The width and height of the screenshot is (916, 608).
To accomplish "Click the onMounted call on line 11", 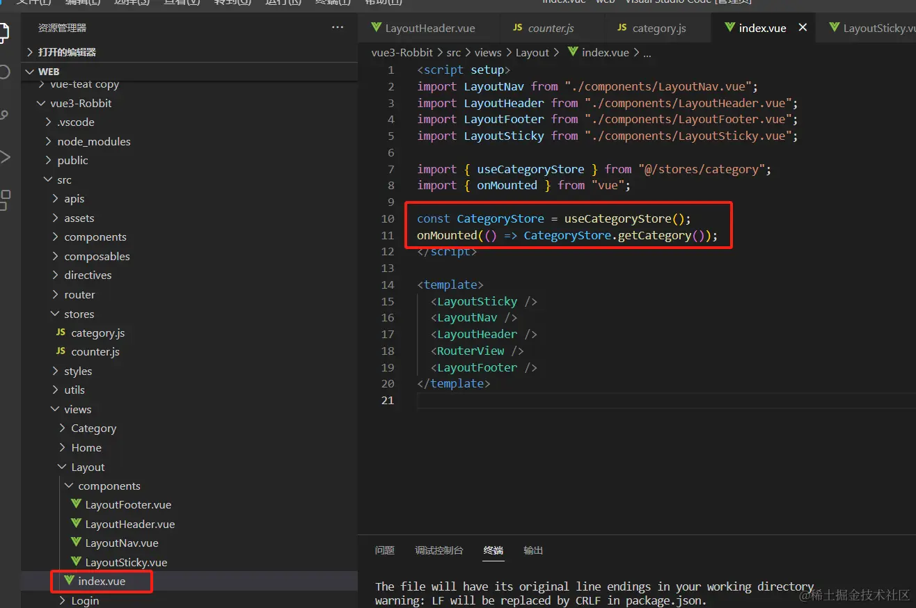I will [x=447, y=235].
